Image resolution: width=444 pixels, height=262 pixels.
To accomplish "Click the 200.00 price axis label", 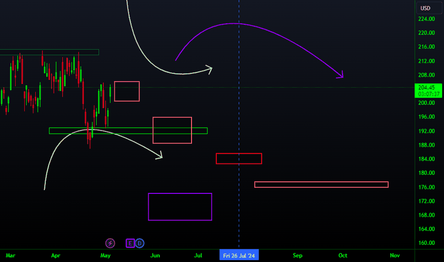I will coord(426,103).
